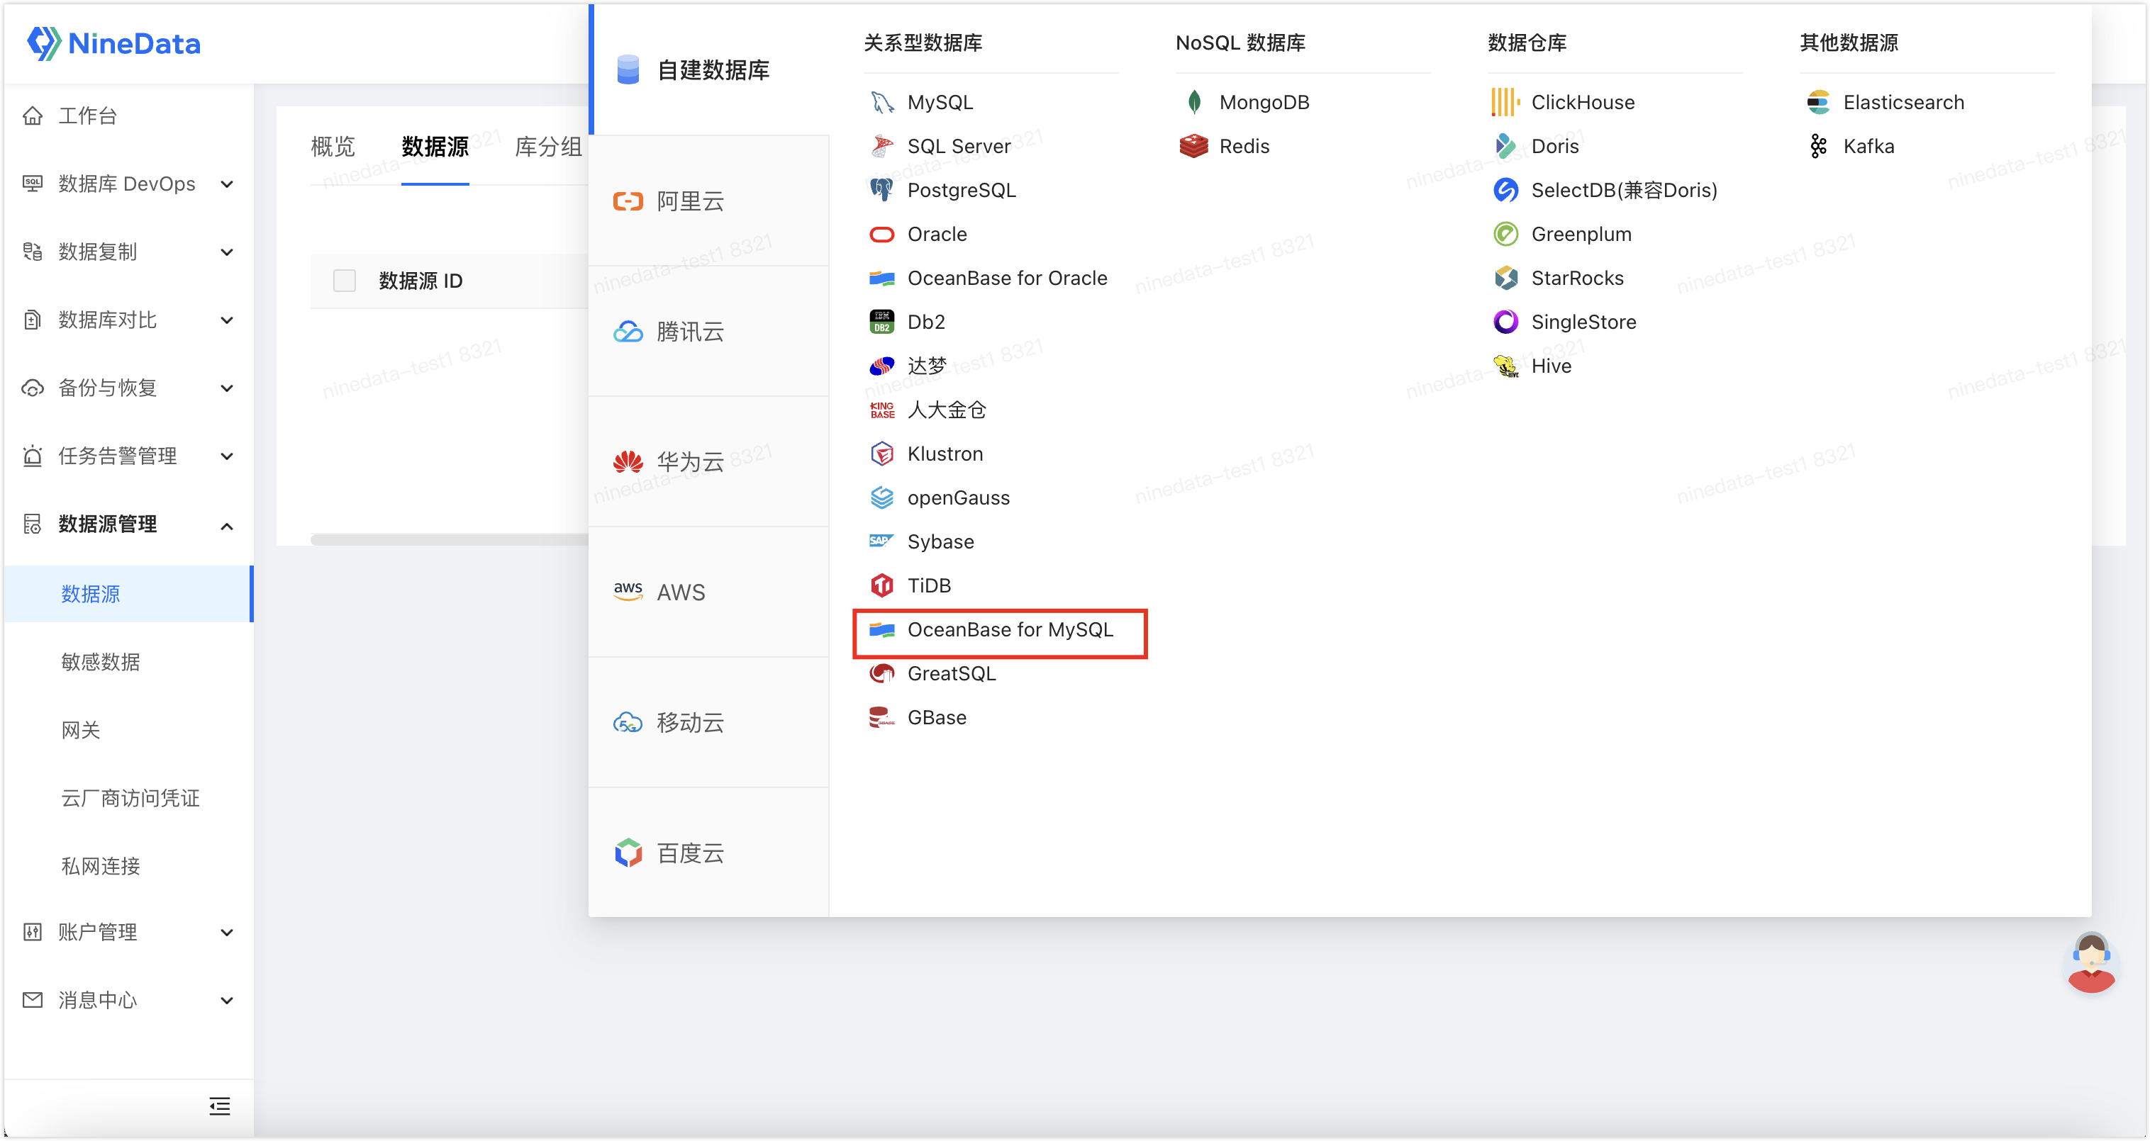Select the 腾讯云 category
2150x1141 pixels.
(x=709, y=332)
